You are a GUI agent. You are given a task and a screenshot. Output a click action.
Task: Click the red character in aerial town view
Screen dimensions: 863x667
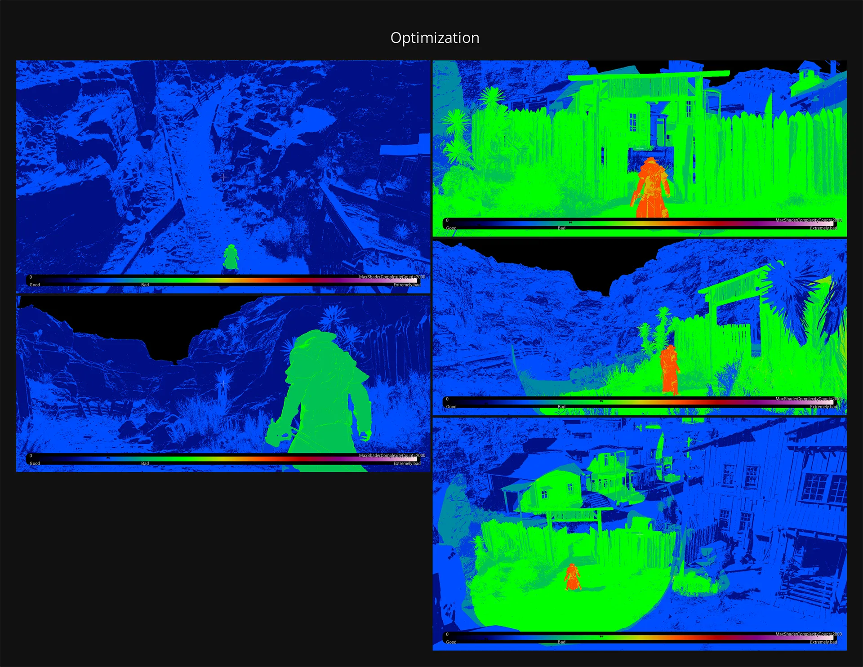[572, 577]
